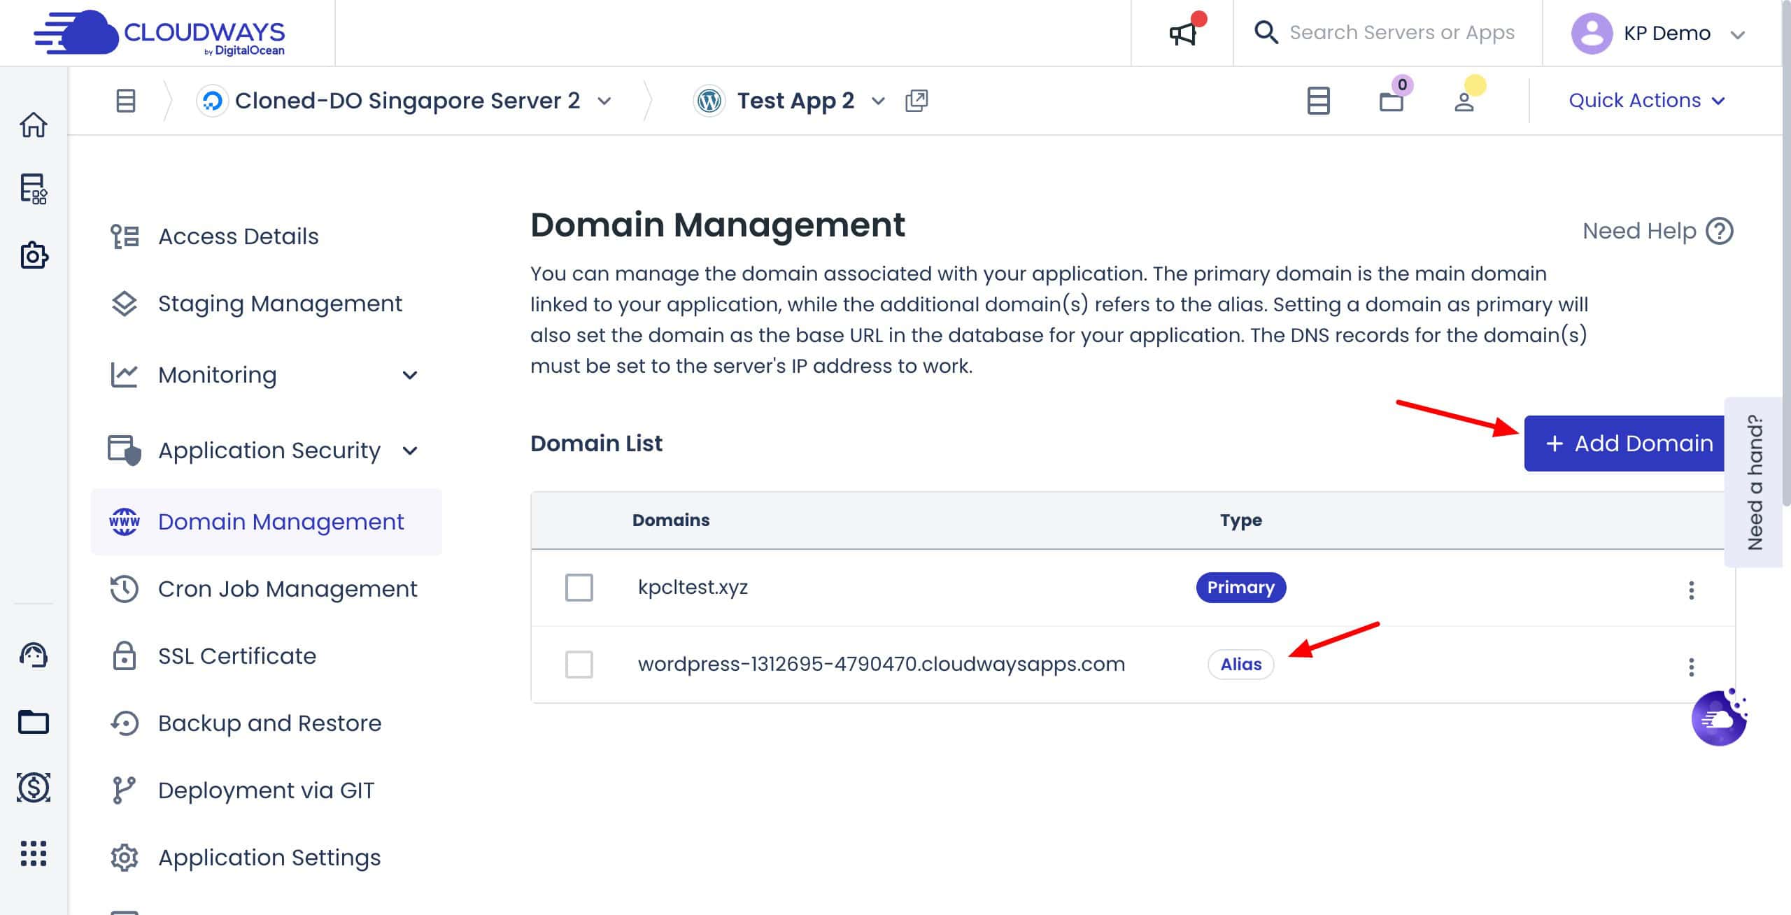Click the team member icon in top bar
This screenshot has width=1791, height=915.
pos(1464,101)
